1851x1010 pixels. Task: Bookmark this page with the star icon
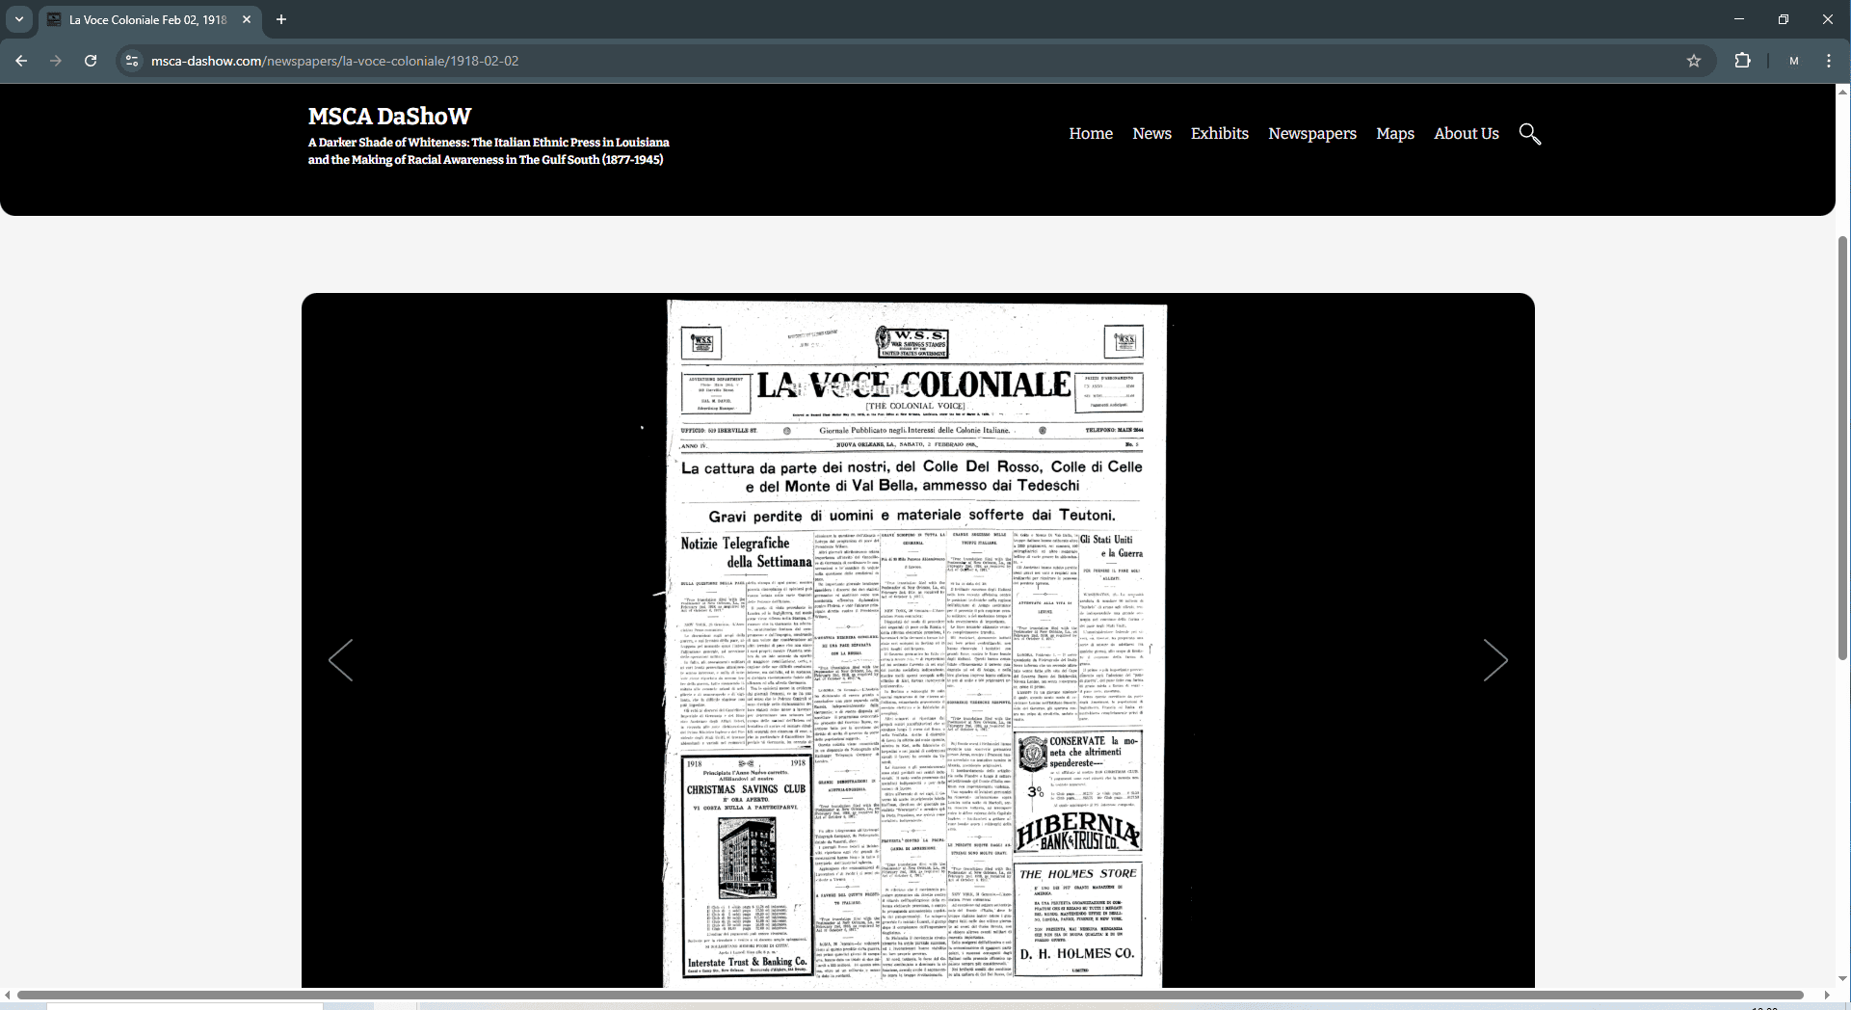1694,61
